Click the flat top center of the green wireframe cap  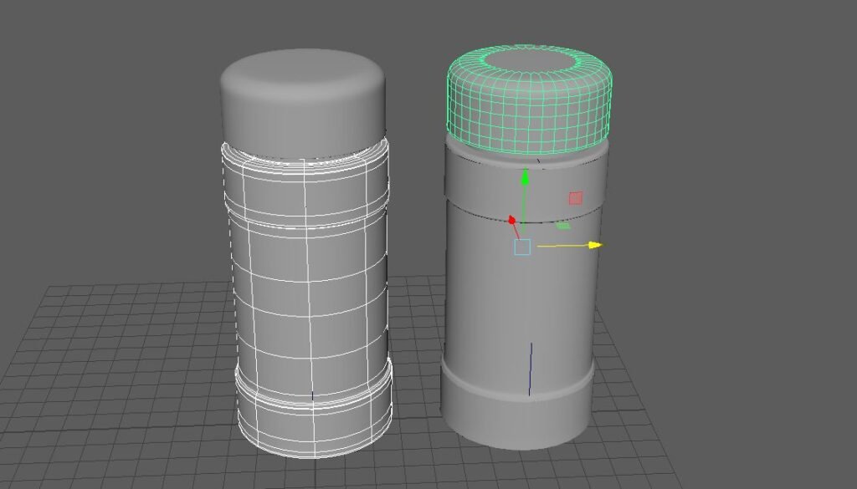529,59
